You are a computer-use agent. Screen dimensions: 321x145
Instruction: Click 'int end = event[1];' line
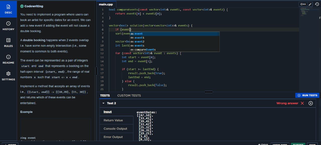pos(137,61)
